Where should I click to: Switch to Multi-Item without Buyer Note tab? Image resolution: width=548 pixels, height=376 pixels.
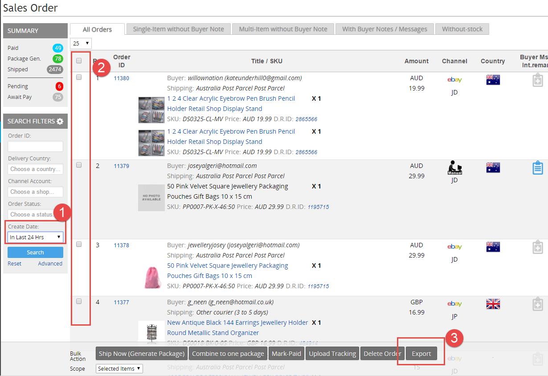[283, 29]
